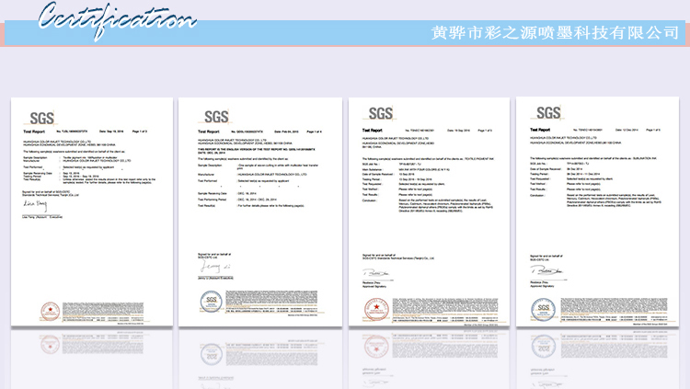Click the Conclusion paragraph on the textile pigment ink report
This screenshot has width=690, height=389.
445,205
